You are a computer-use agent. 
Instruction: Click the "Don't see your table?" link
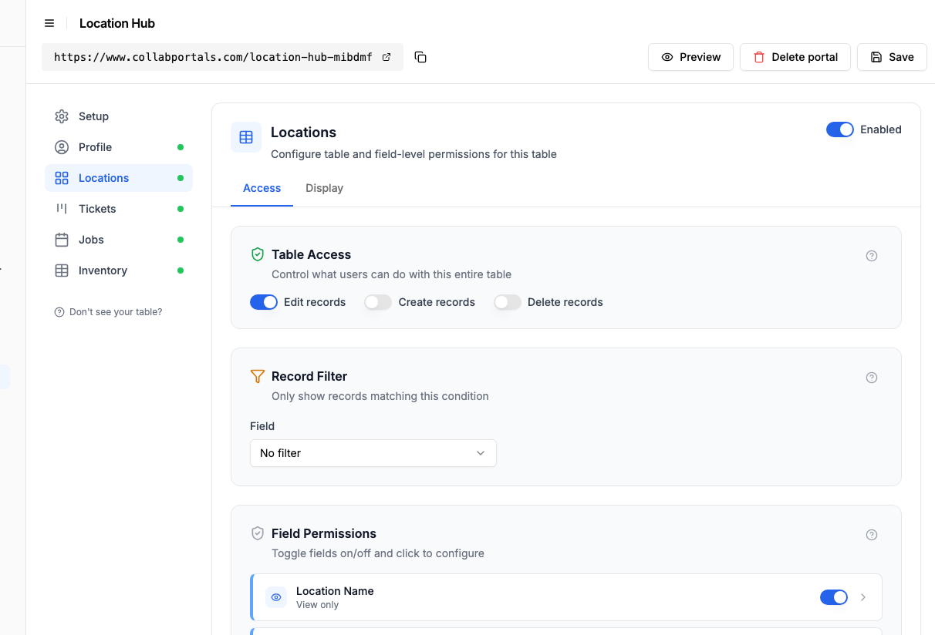tap(109, 312)
